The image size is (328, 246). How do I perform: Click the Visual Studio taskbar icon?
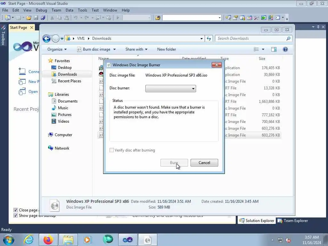tap(127, 240)
